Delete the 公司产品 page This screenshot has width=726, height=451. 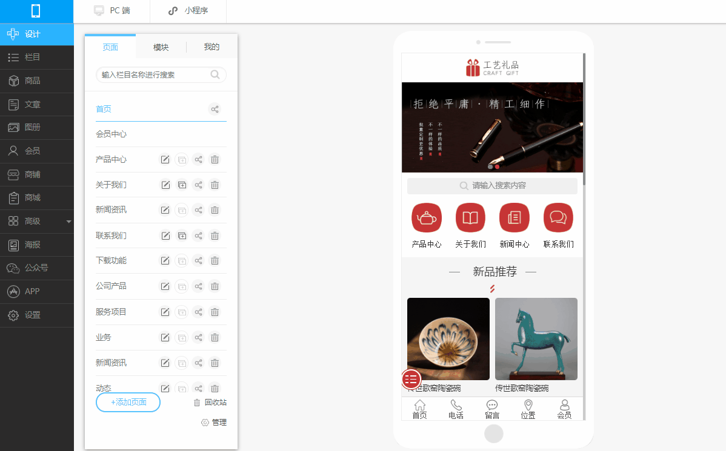coord(215,286)
